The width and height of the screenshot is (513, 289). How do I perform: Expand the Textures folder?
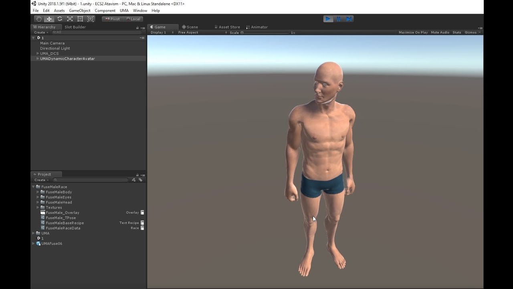(x=38, y=208)
